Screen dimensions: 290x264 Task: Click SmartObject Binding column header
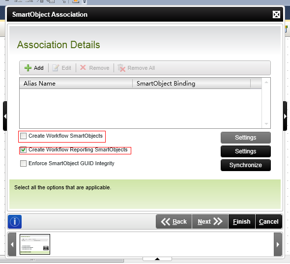coord(191,84)
